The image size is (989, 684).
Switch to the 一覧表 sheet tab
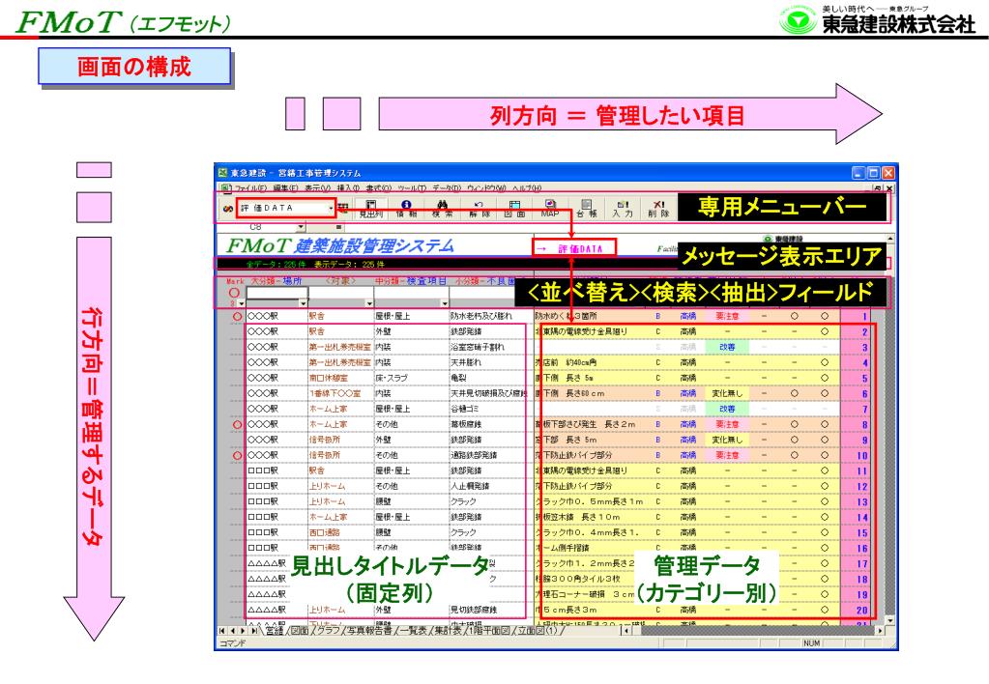[415, 631]
